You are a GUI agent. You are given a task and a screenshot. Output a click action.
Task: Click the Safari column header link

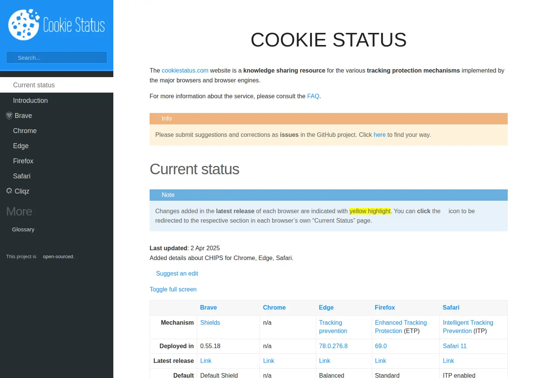451,307
